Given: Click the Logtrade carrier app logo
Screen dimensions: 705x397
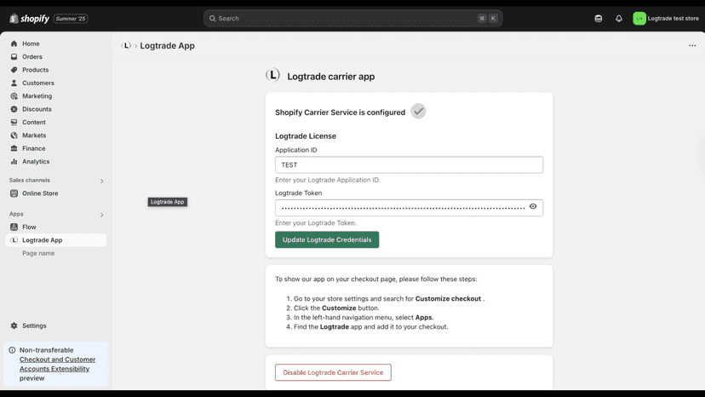Looking at the screenshot, I should click(x=272, y=75).
